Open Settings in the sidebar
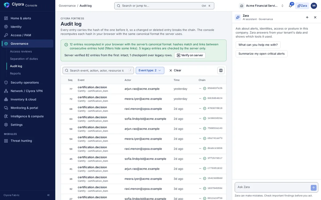 pyautogui.click(x=28, y=125)
